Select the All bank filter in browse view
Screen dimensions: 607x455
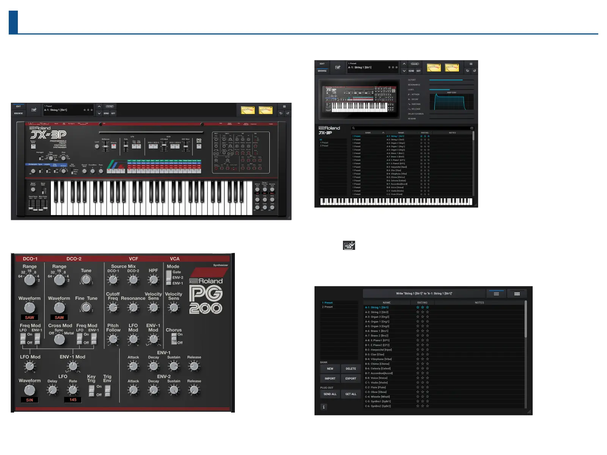(x=332, y=140)
